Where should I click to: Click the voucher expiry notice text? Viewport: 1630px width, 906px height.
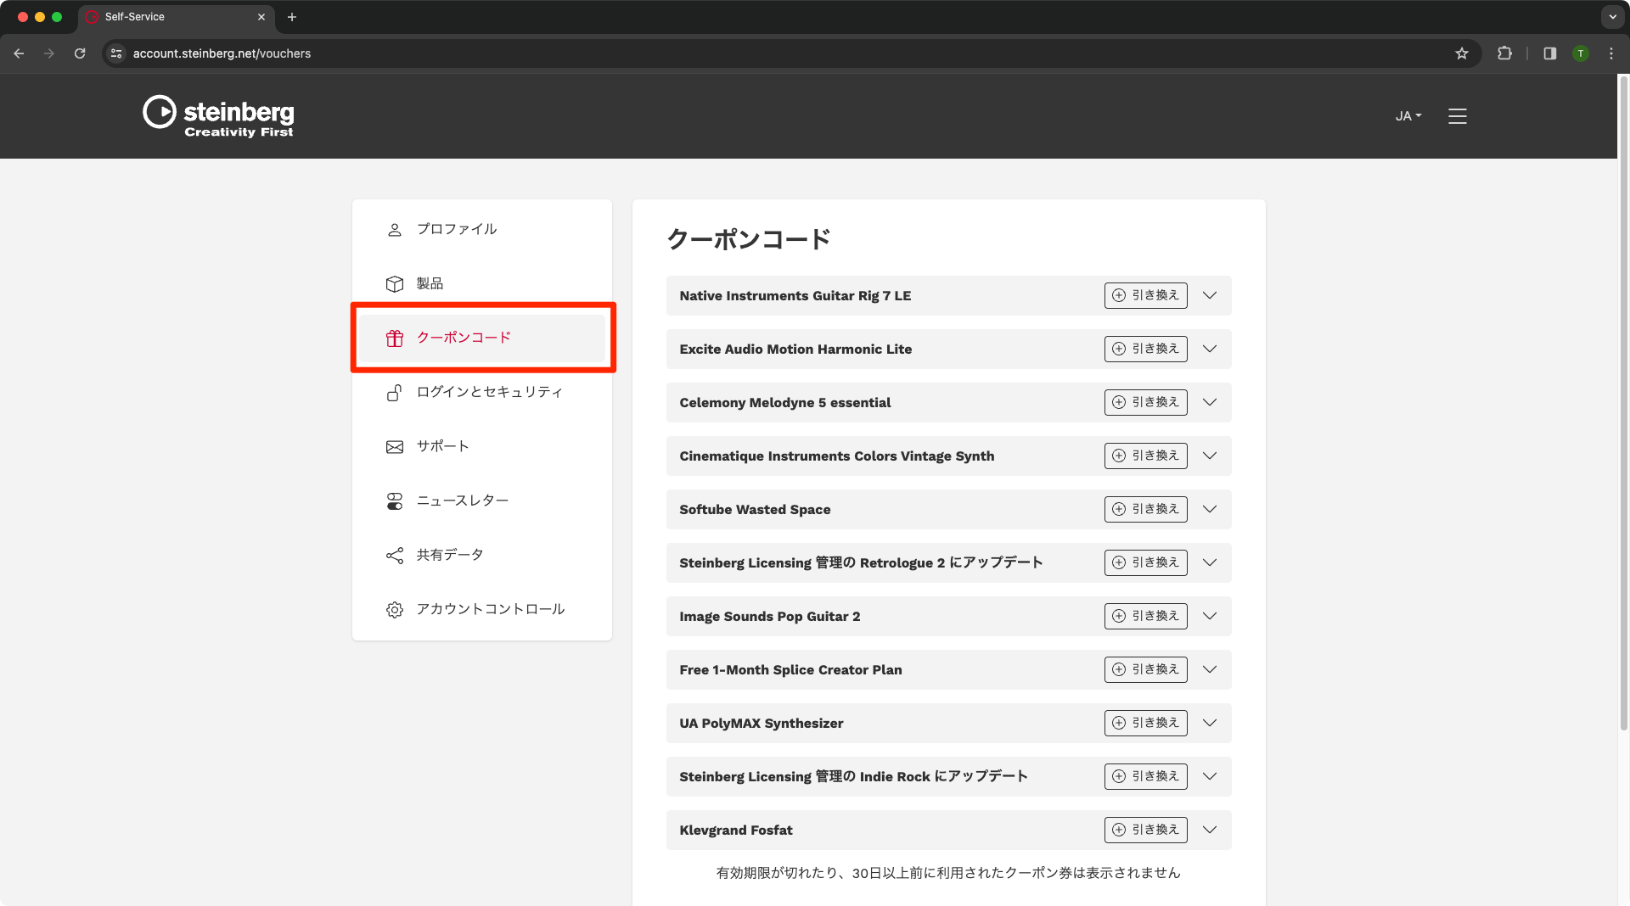point(948,873)
